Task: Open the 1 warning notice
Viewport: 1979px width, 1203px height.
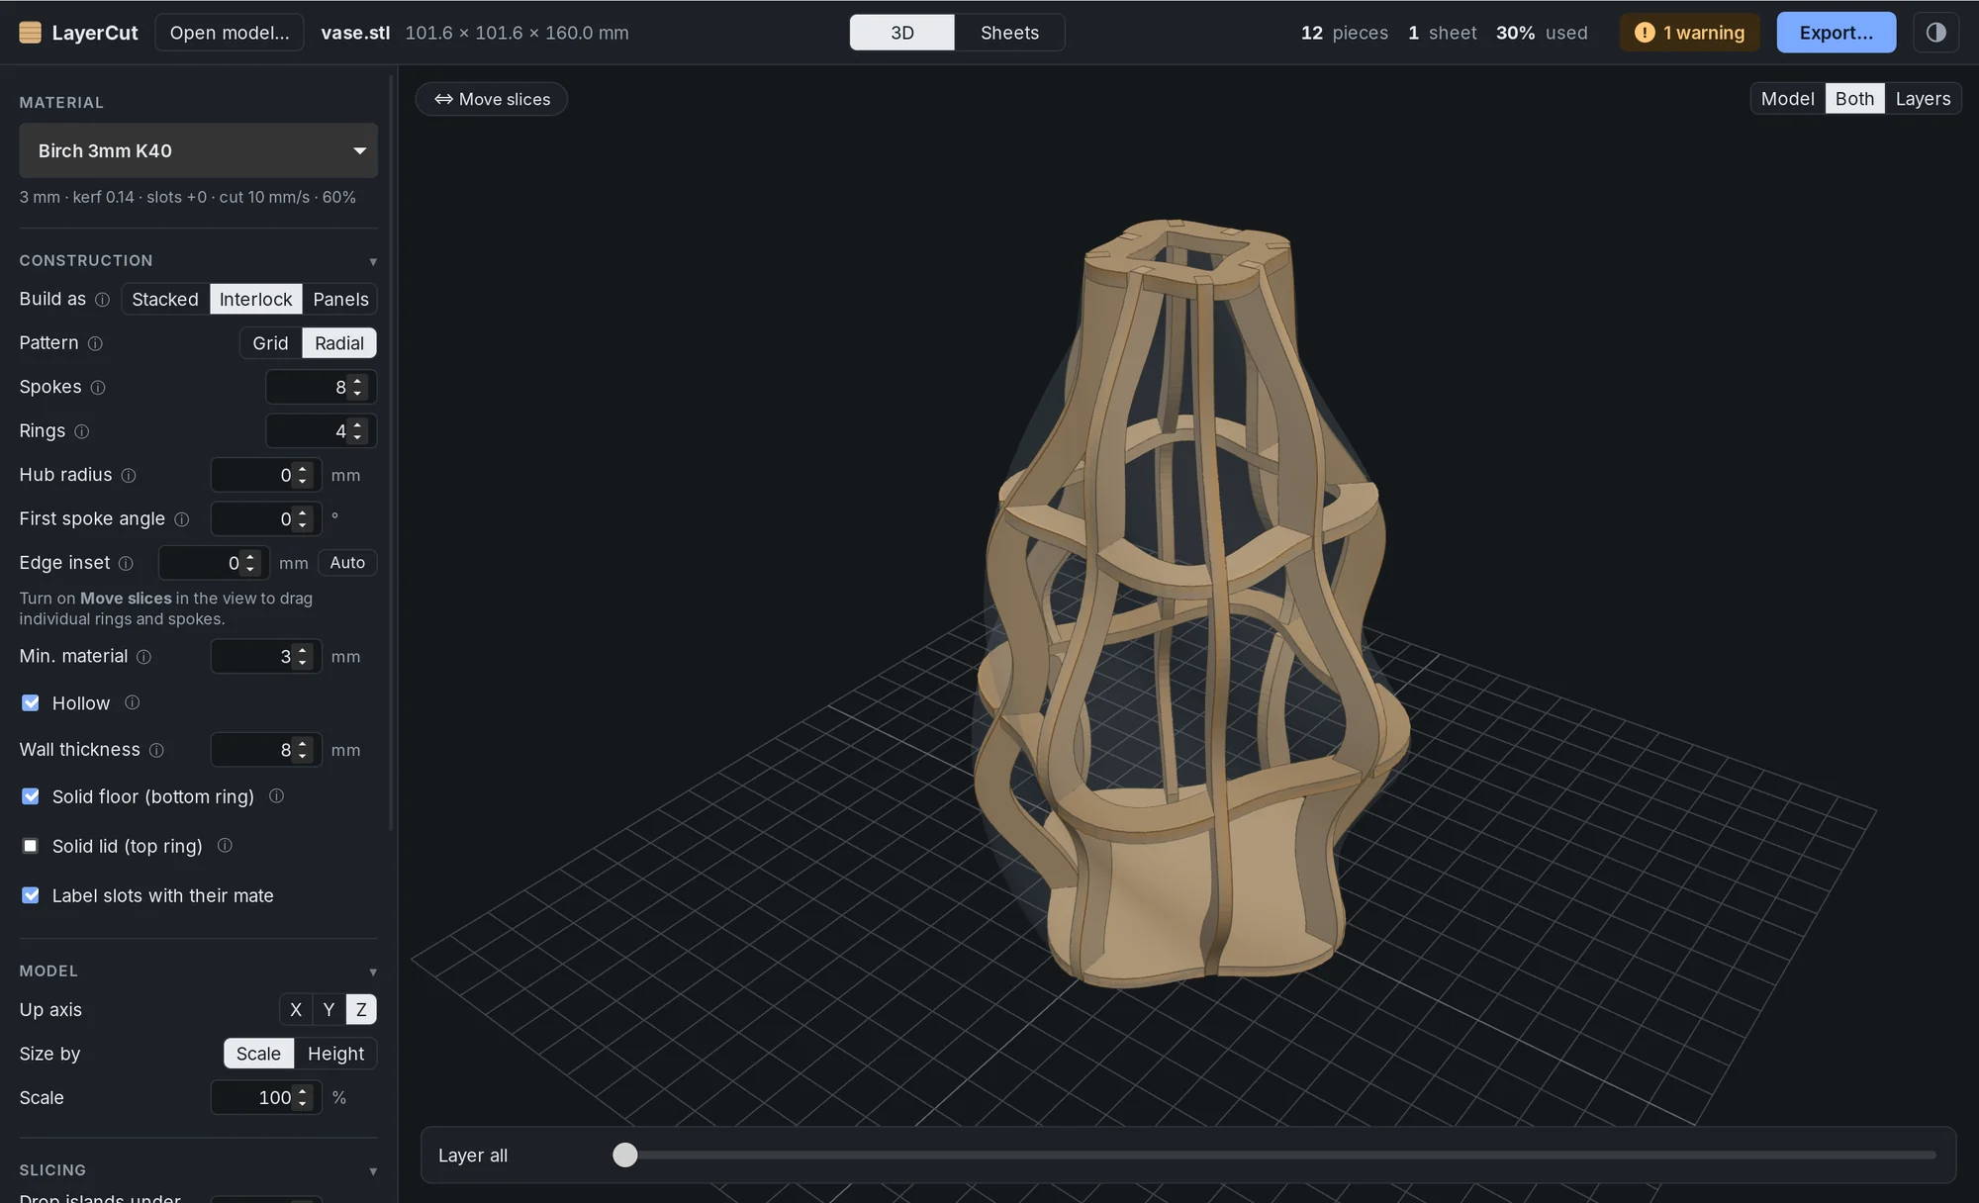Action: [1690, 33]
